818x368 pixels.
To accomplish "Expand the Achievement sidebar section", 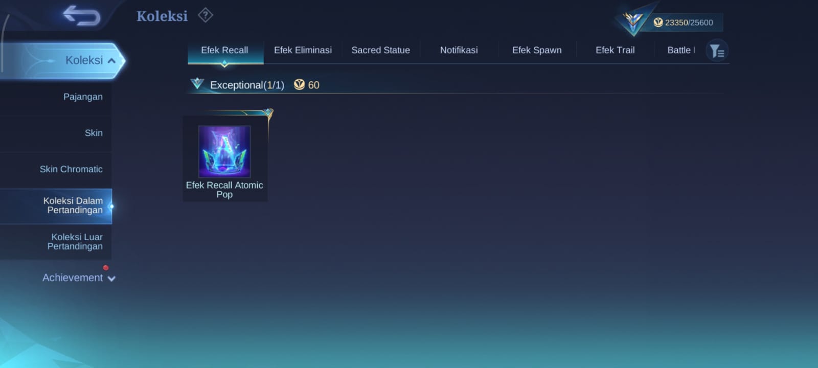I will [x=79, y=278].
